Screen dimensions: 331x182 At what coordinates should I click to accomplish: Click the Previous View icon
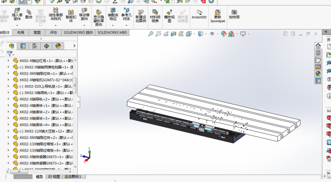[166, 33]
